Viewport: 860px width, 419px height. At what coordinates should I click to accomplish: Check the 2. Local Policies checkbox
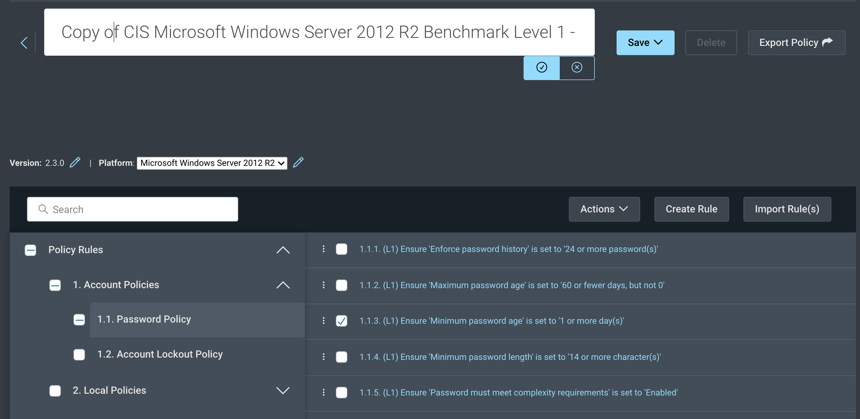coord(55,390)
